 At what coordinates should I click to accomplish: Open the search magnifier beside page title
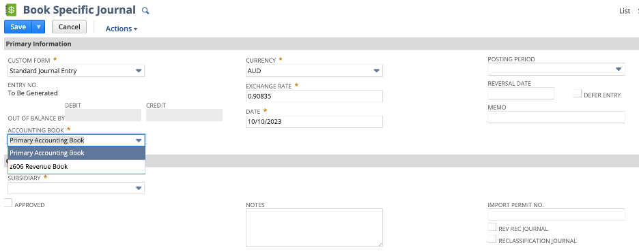[145, 11]
